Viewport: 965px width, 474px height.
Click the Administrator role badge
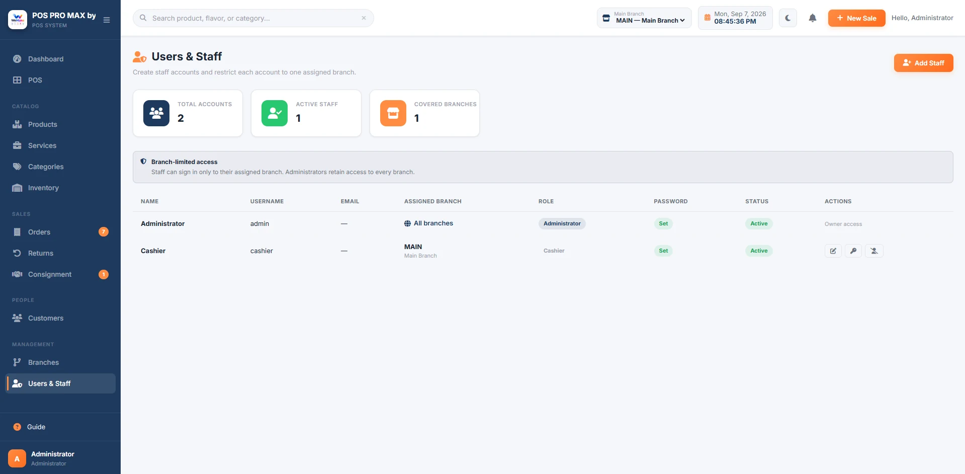coord(562,223)
